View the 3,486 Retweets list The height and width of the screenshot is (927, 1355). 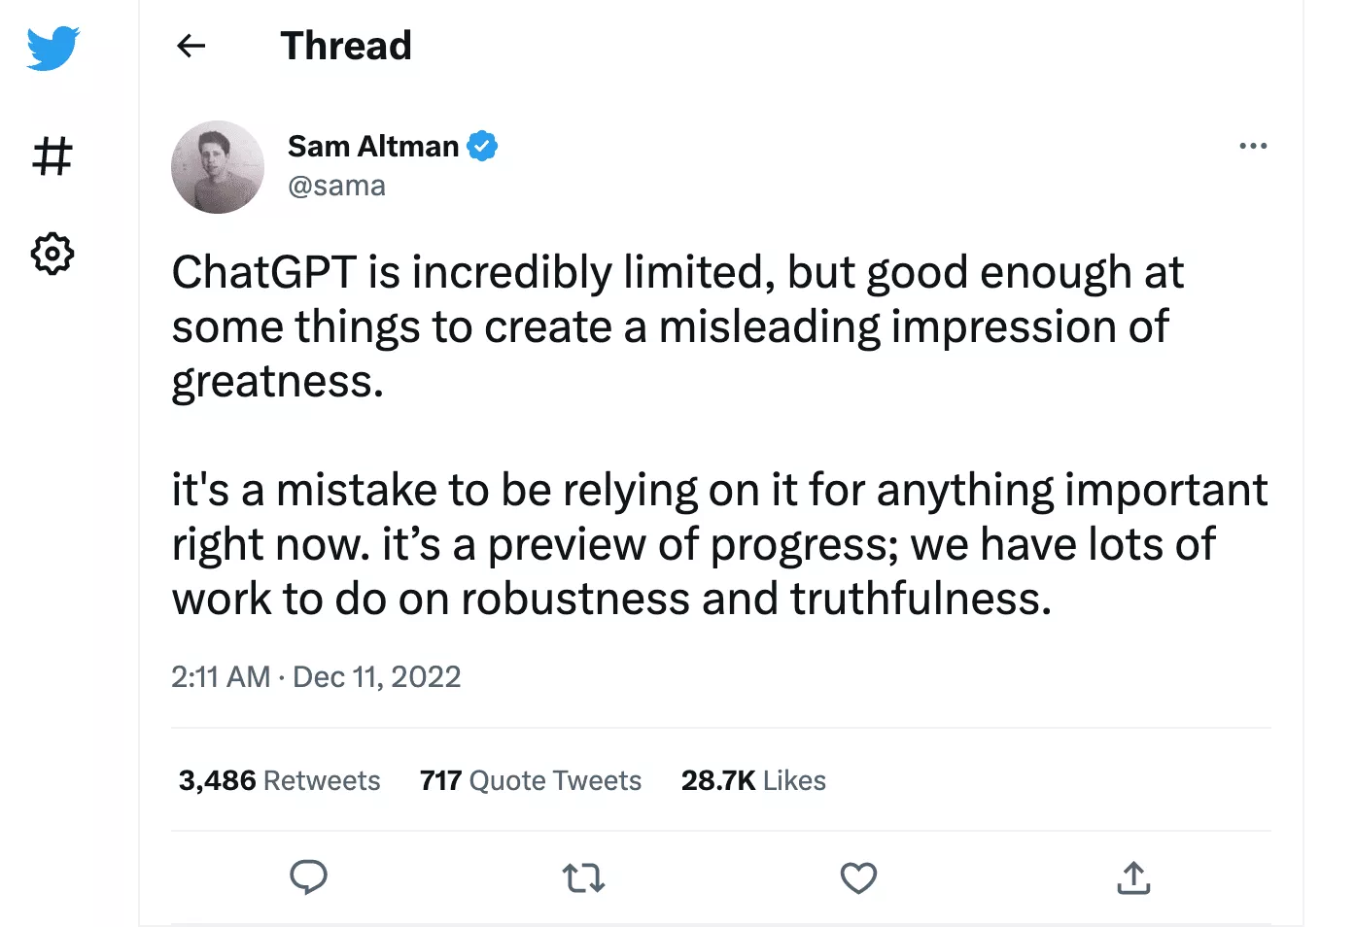(279, 780)
